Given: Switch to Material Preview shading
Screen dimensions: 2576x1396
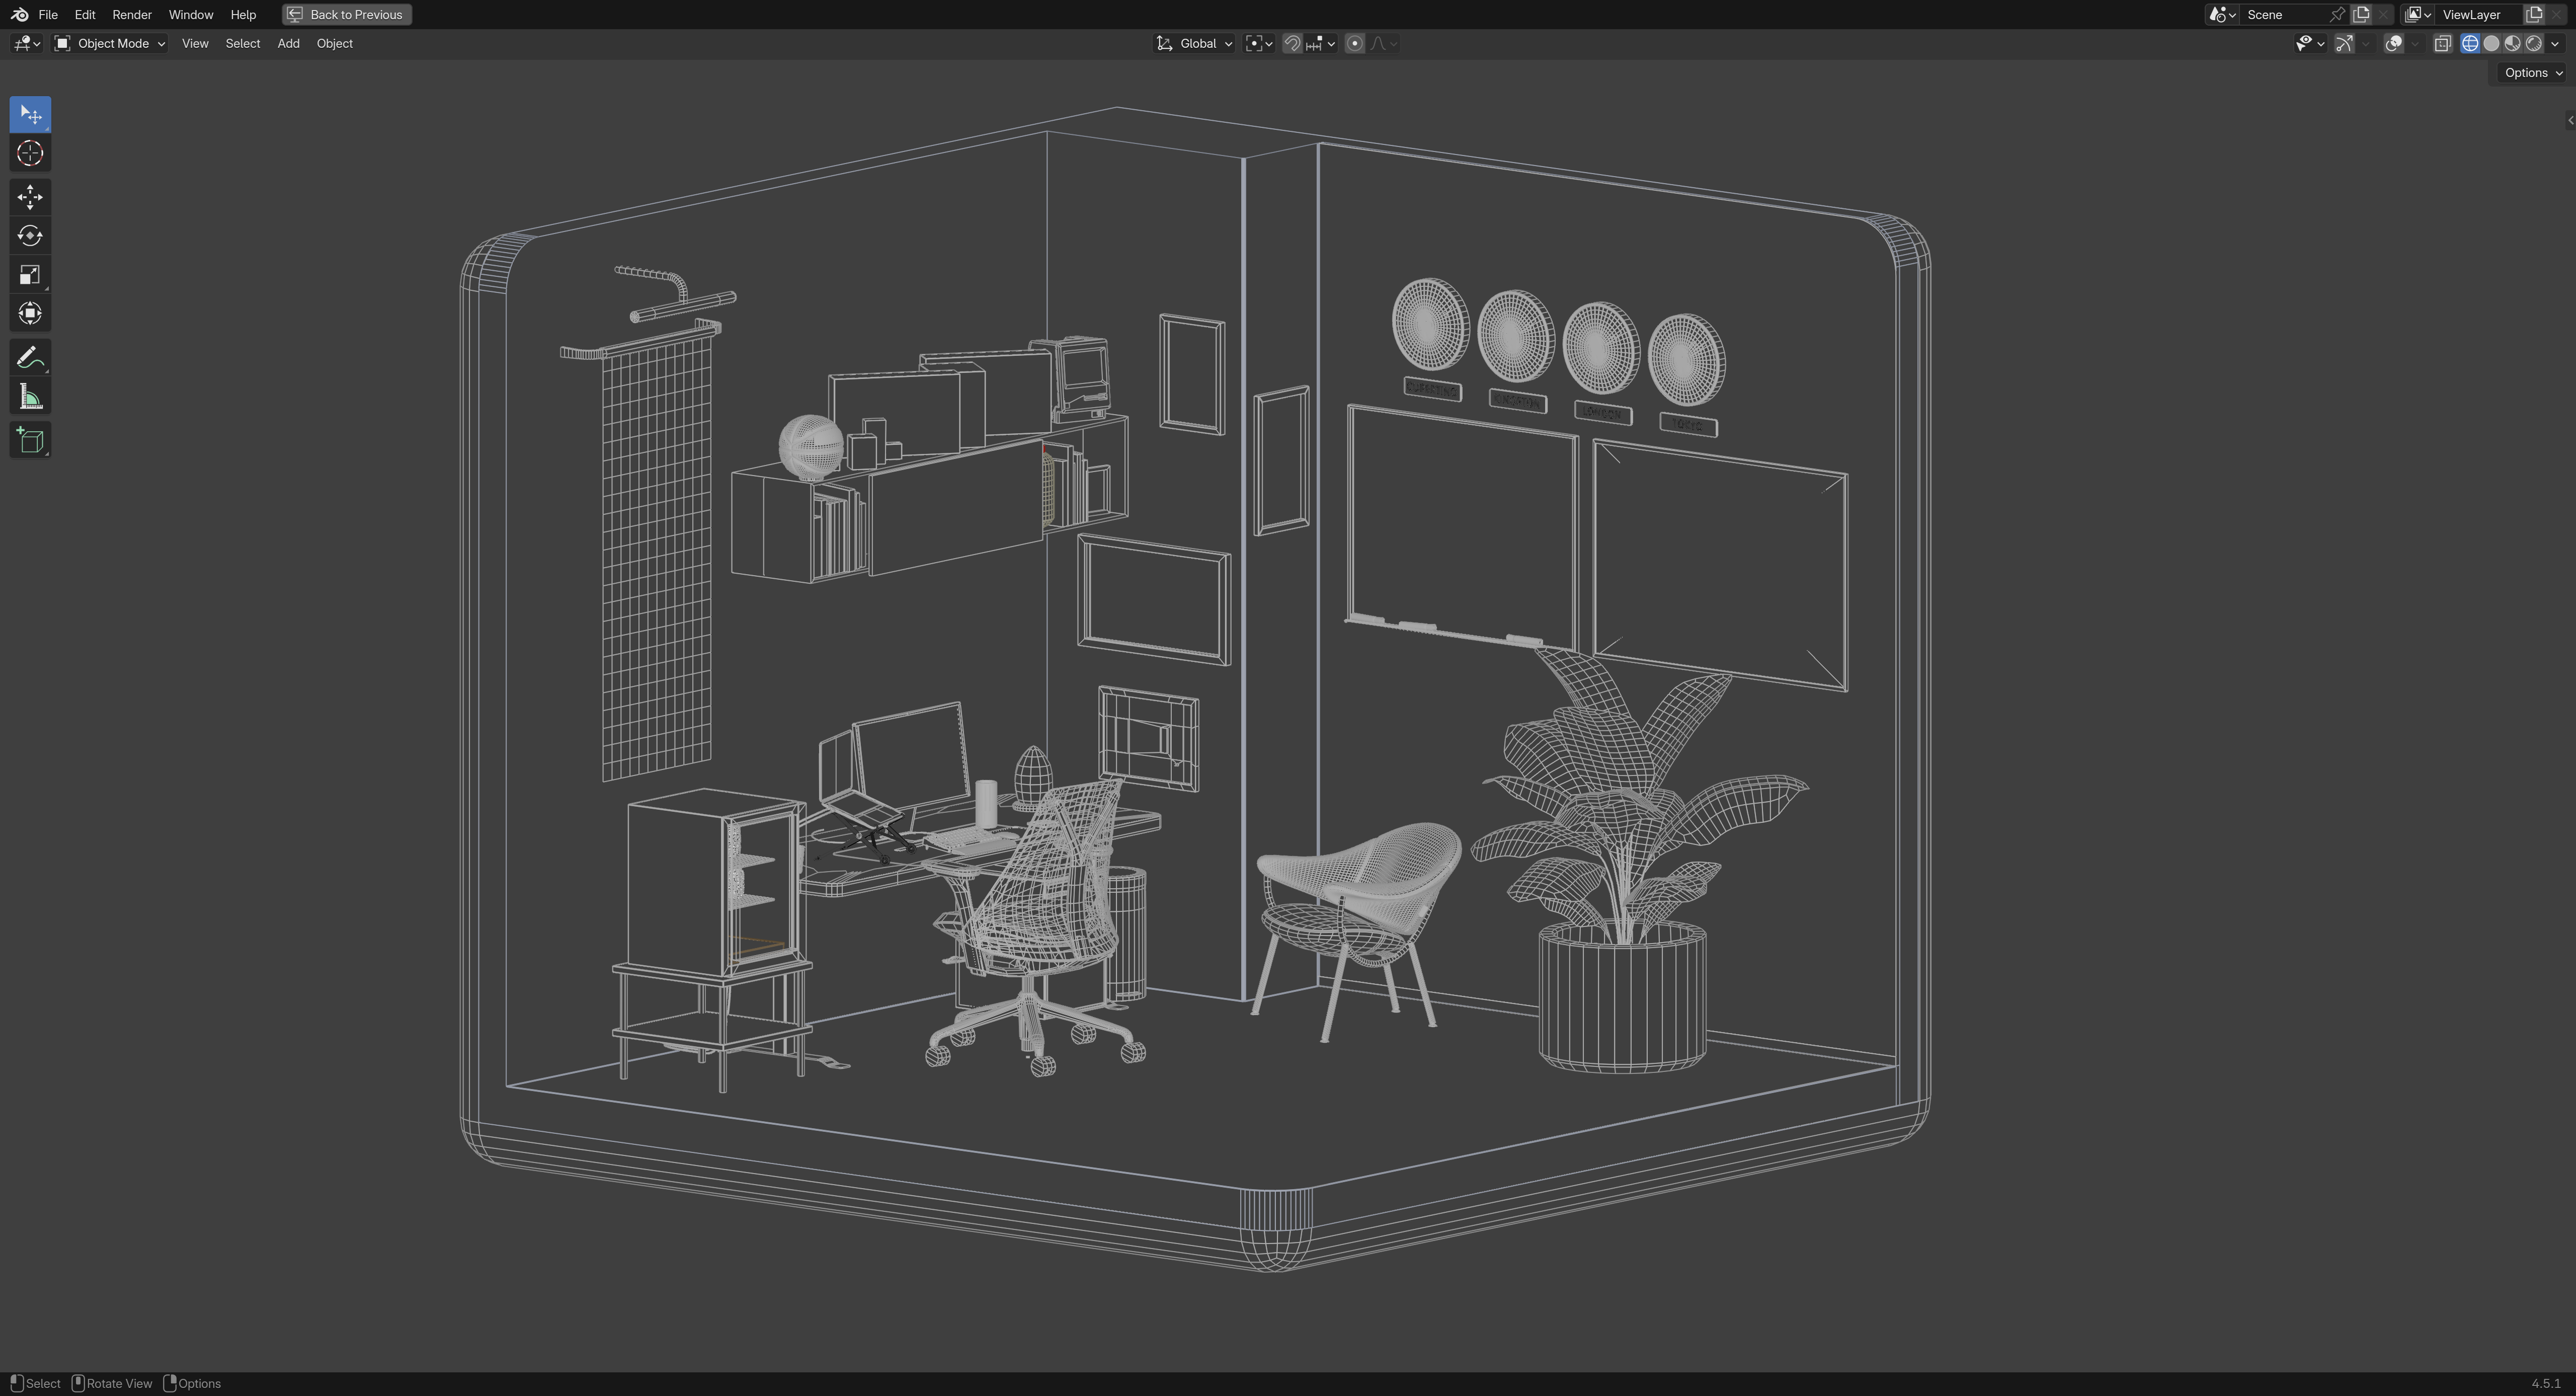Looking at the screenshot, I should [x=2513, y=44].
